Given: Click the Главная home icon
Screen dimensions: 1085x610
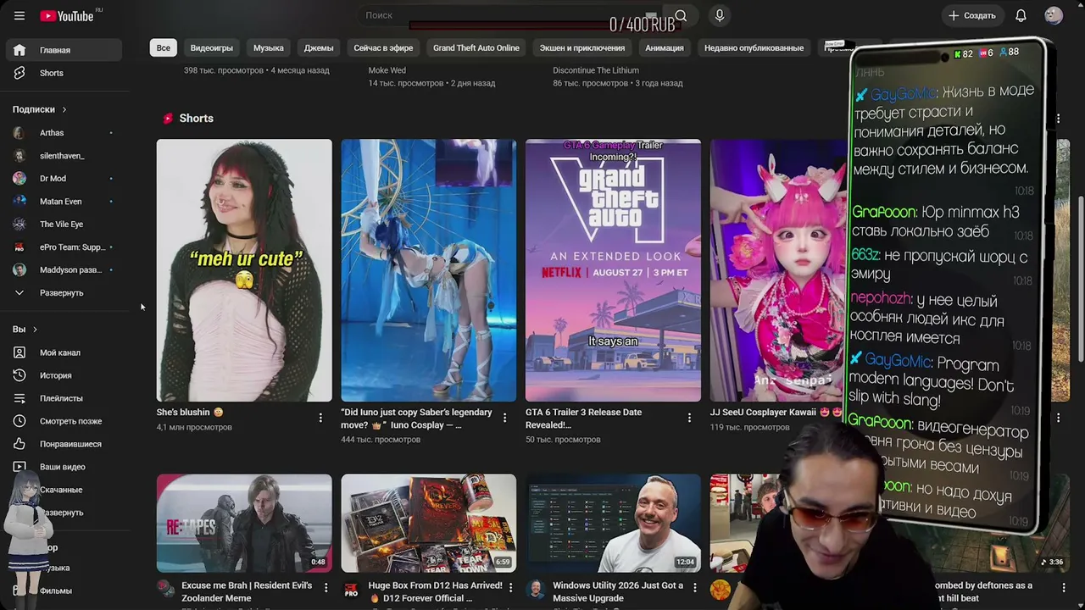Looking at the screenshot, I should pos(19,50).
